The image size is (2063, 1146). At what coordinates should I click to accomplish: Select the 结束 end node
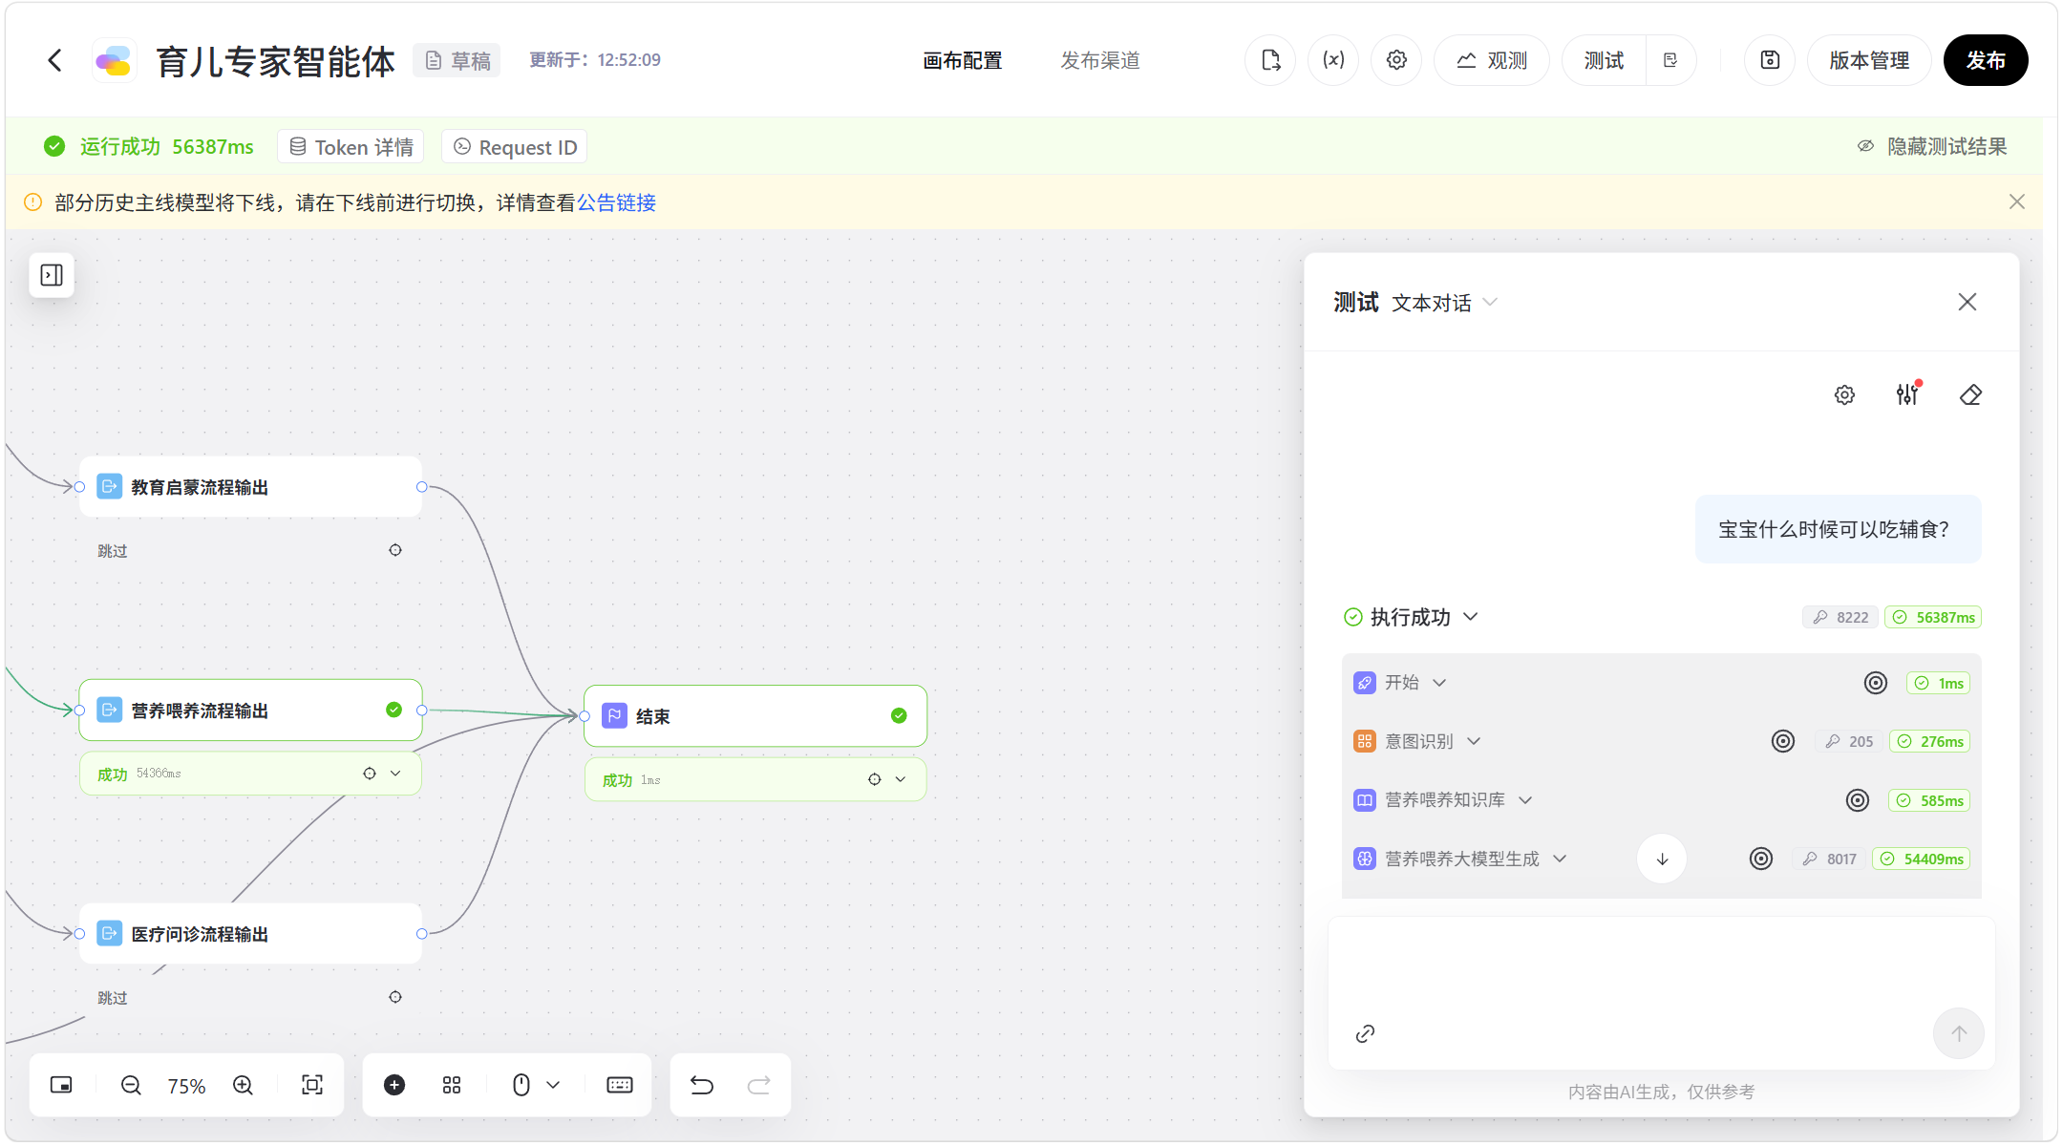pos(755,715)
